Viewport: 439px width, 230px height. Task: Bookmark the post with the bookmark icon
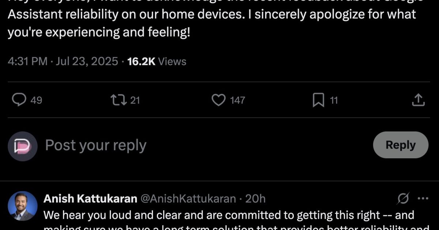[318, 100]
